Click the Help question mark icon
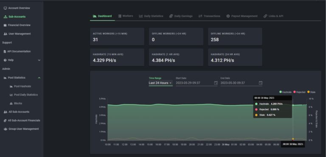326x157 pixels. point(5,60)
